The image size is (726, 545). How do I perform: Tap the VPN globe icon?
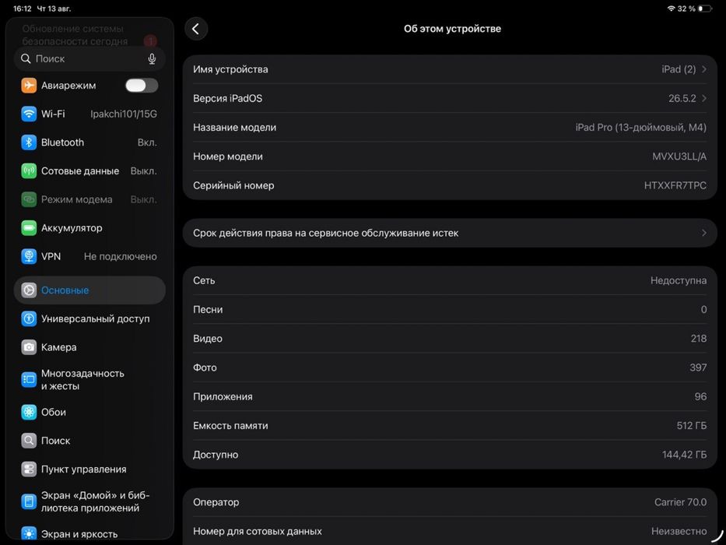click(x=29, y=256)
